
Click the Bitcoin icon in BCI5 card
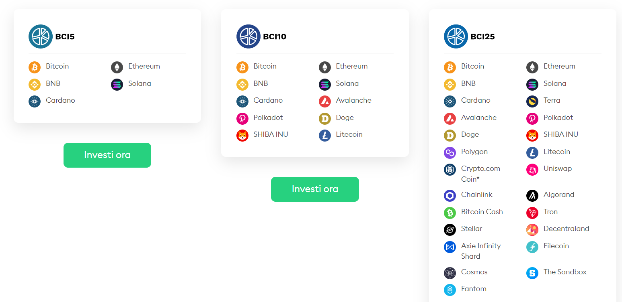click(x=35, y=67)
